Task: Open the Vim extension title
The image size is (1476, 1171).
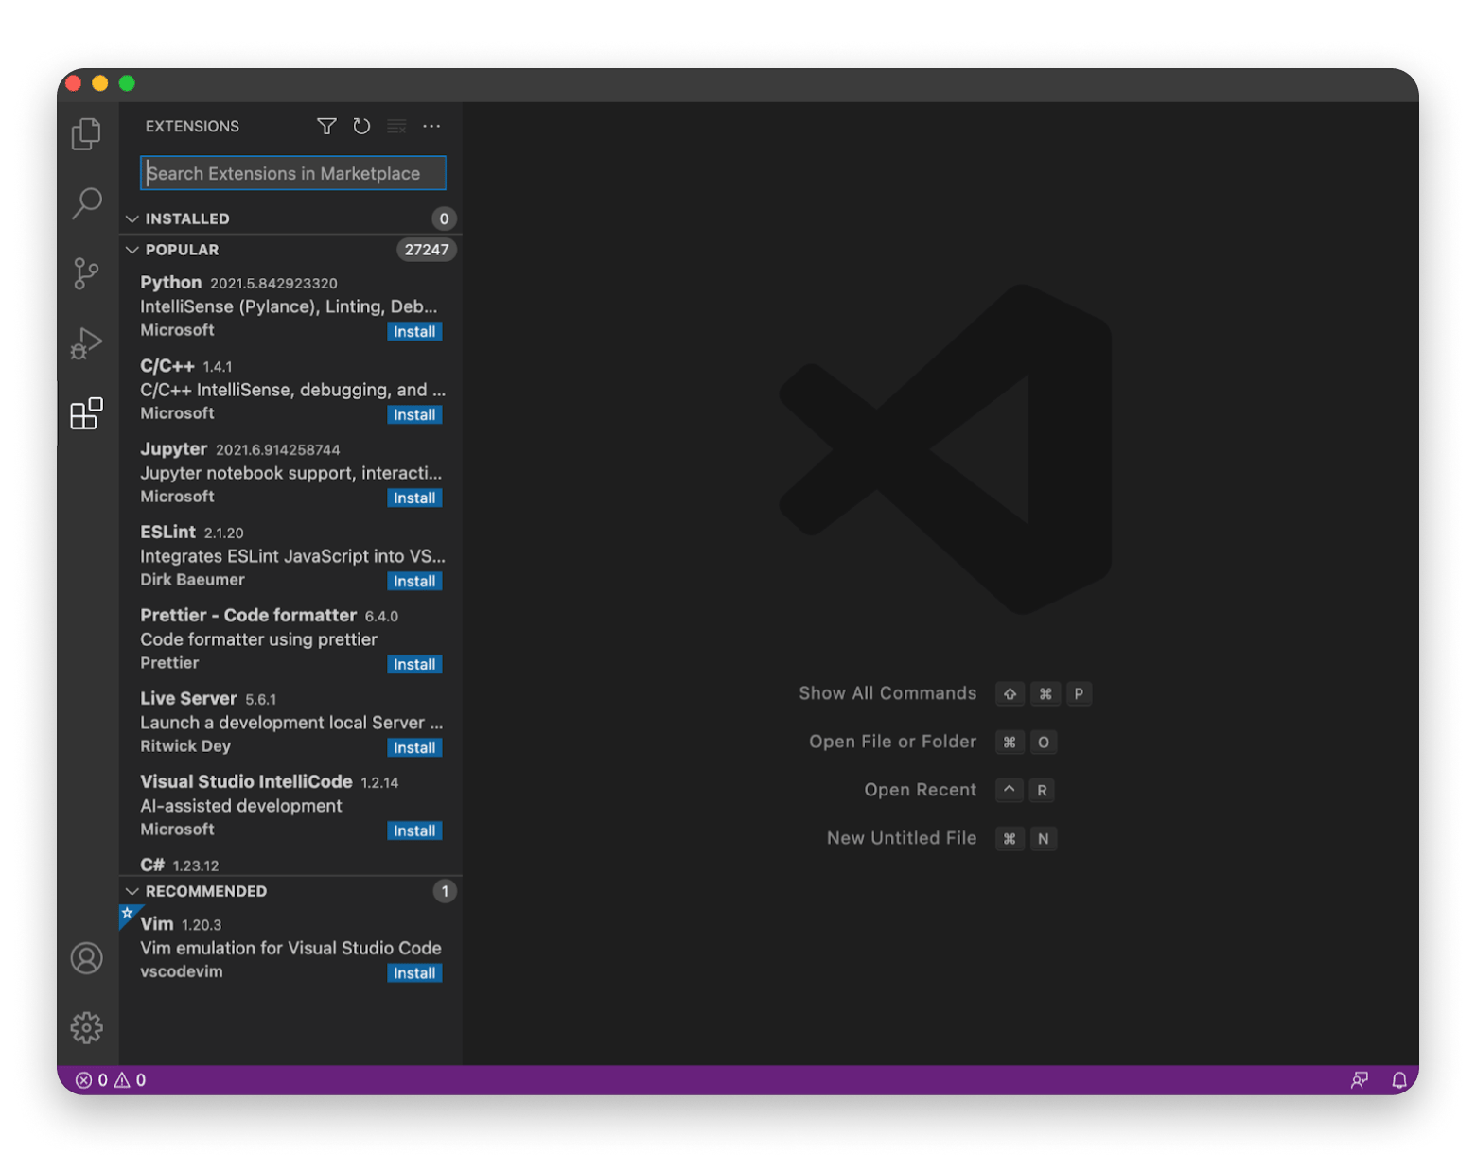Action: [157, 924]
